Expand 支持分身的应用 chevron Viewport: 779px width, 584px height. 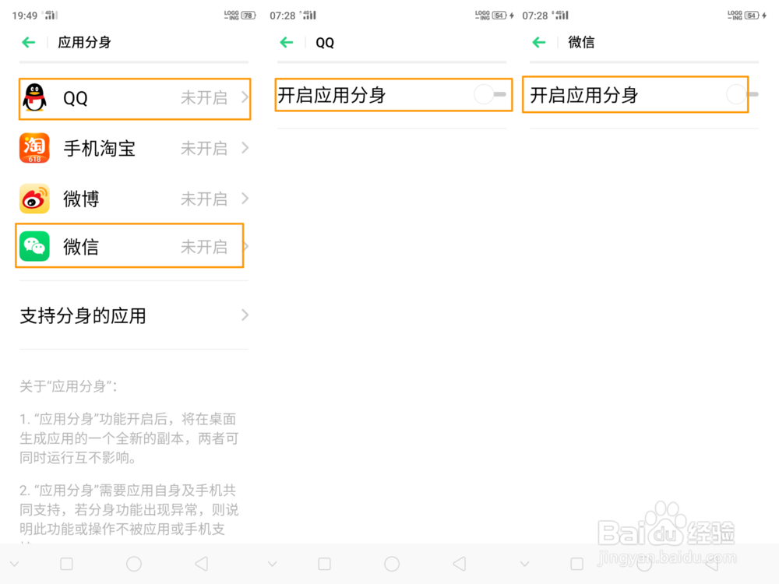pos(245,315)
